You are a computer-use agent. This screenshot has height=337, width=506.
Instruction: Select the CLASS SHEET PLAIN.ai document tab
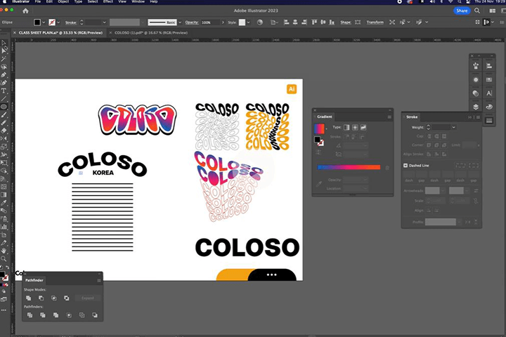coord(60,32)
